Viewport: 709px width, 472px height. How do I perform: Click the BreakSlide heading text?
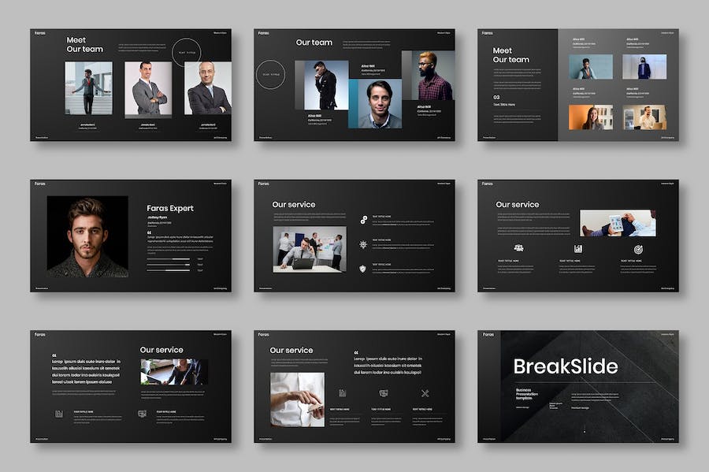click(x=565, y=366)
